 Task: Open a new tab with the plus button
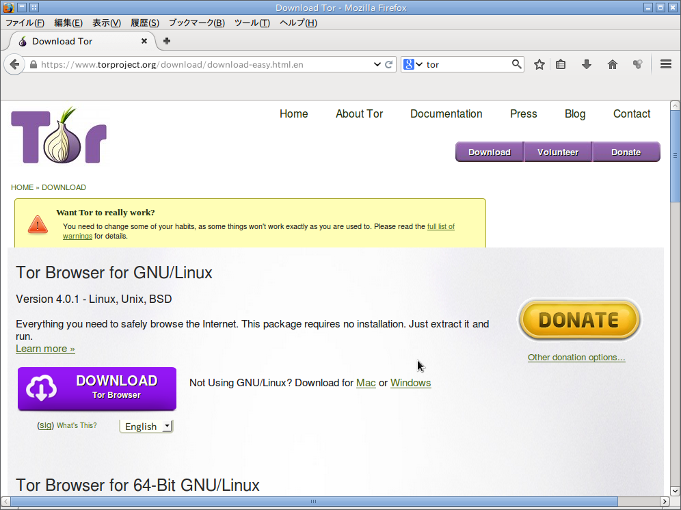point(167,41)
